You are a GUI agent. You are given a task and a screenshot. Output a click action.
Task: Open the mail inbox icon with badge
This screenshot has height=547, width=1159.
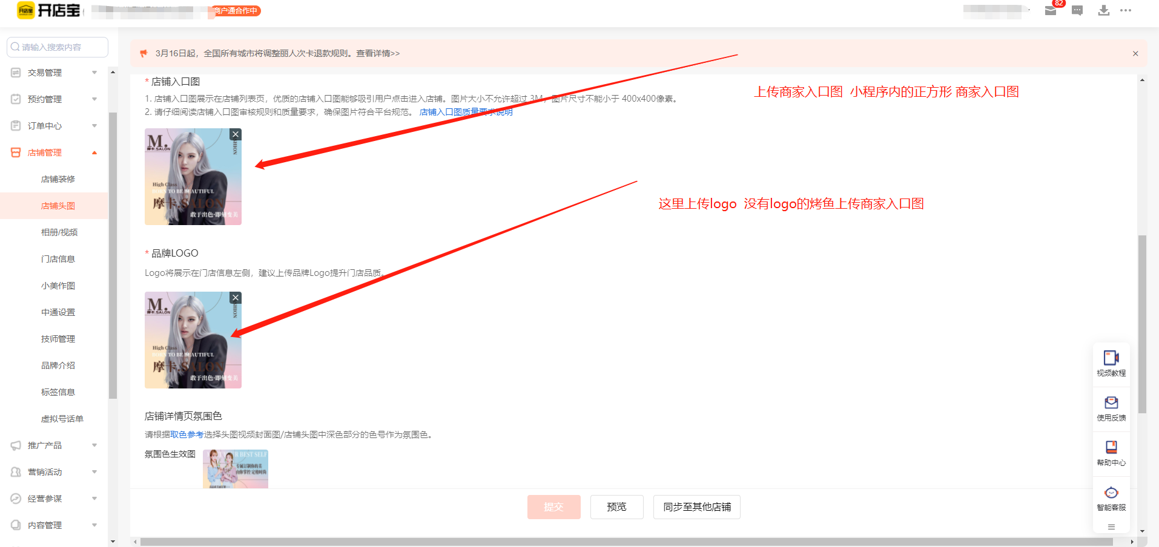coord(1051,10)
